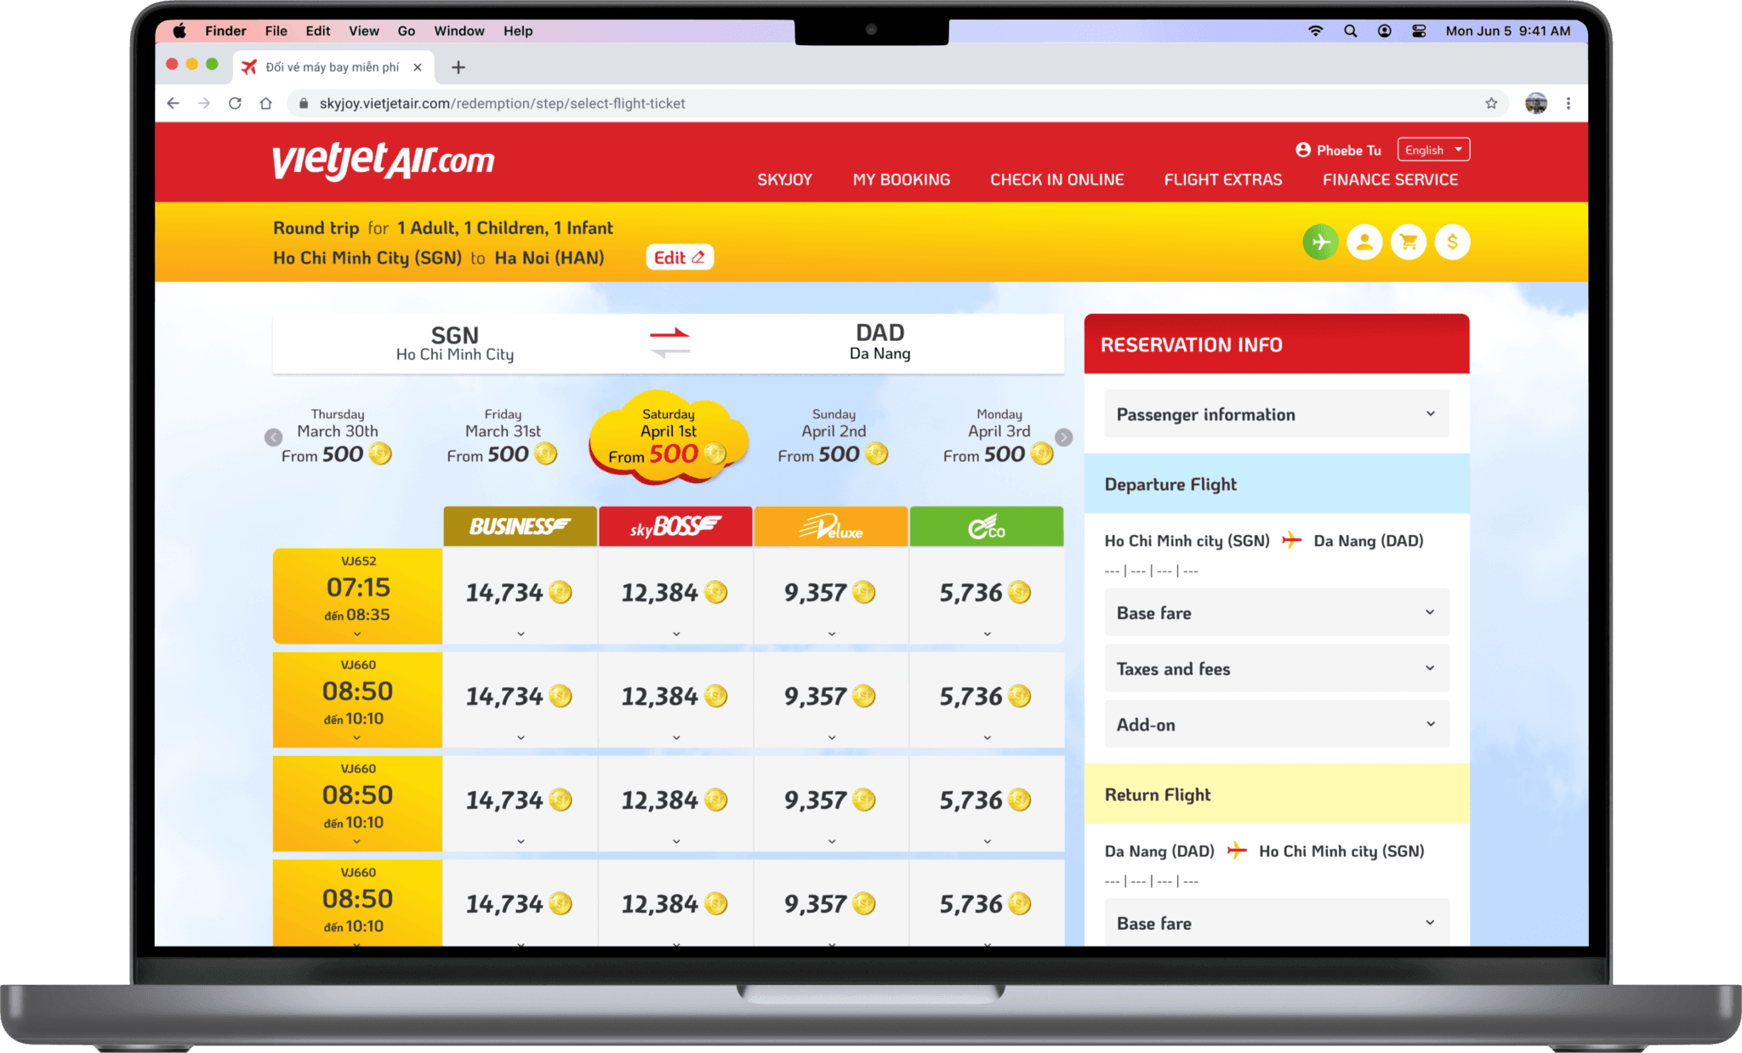
Task: Reload the current page
Action: point(235,103)
